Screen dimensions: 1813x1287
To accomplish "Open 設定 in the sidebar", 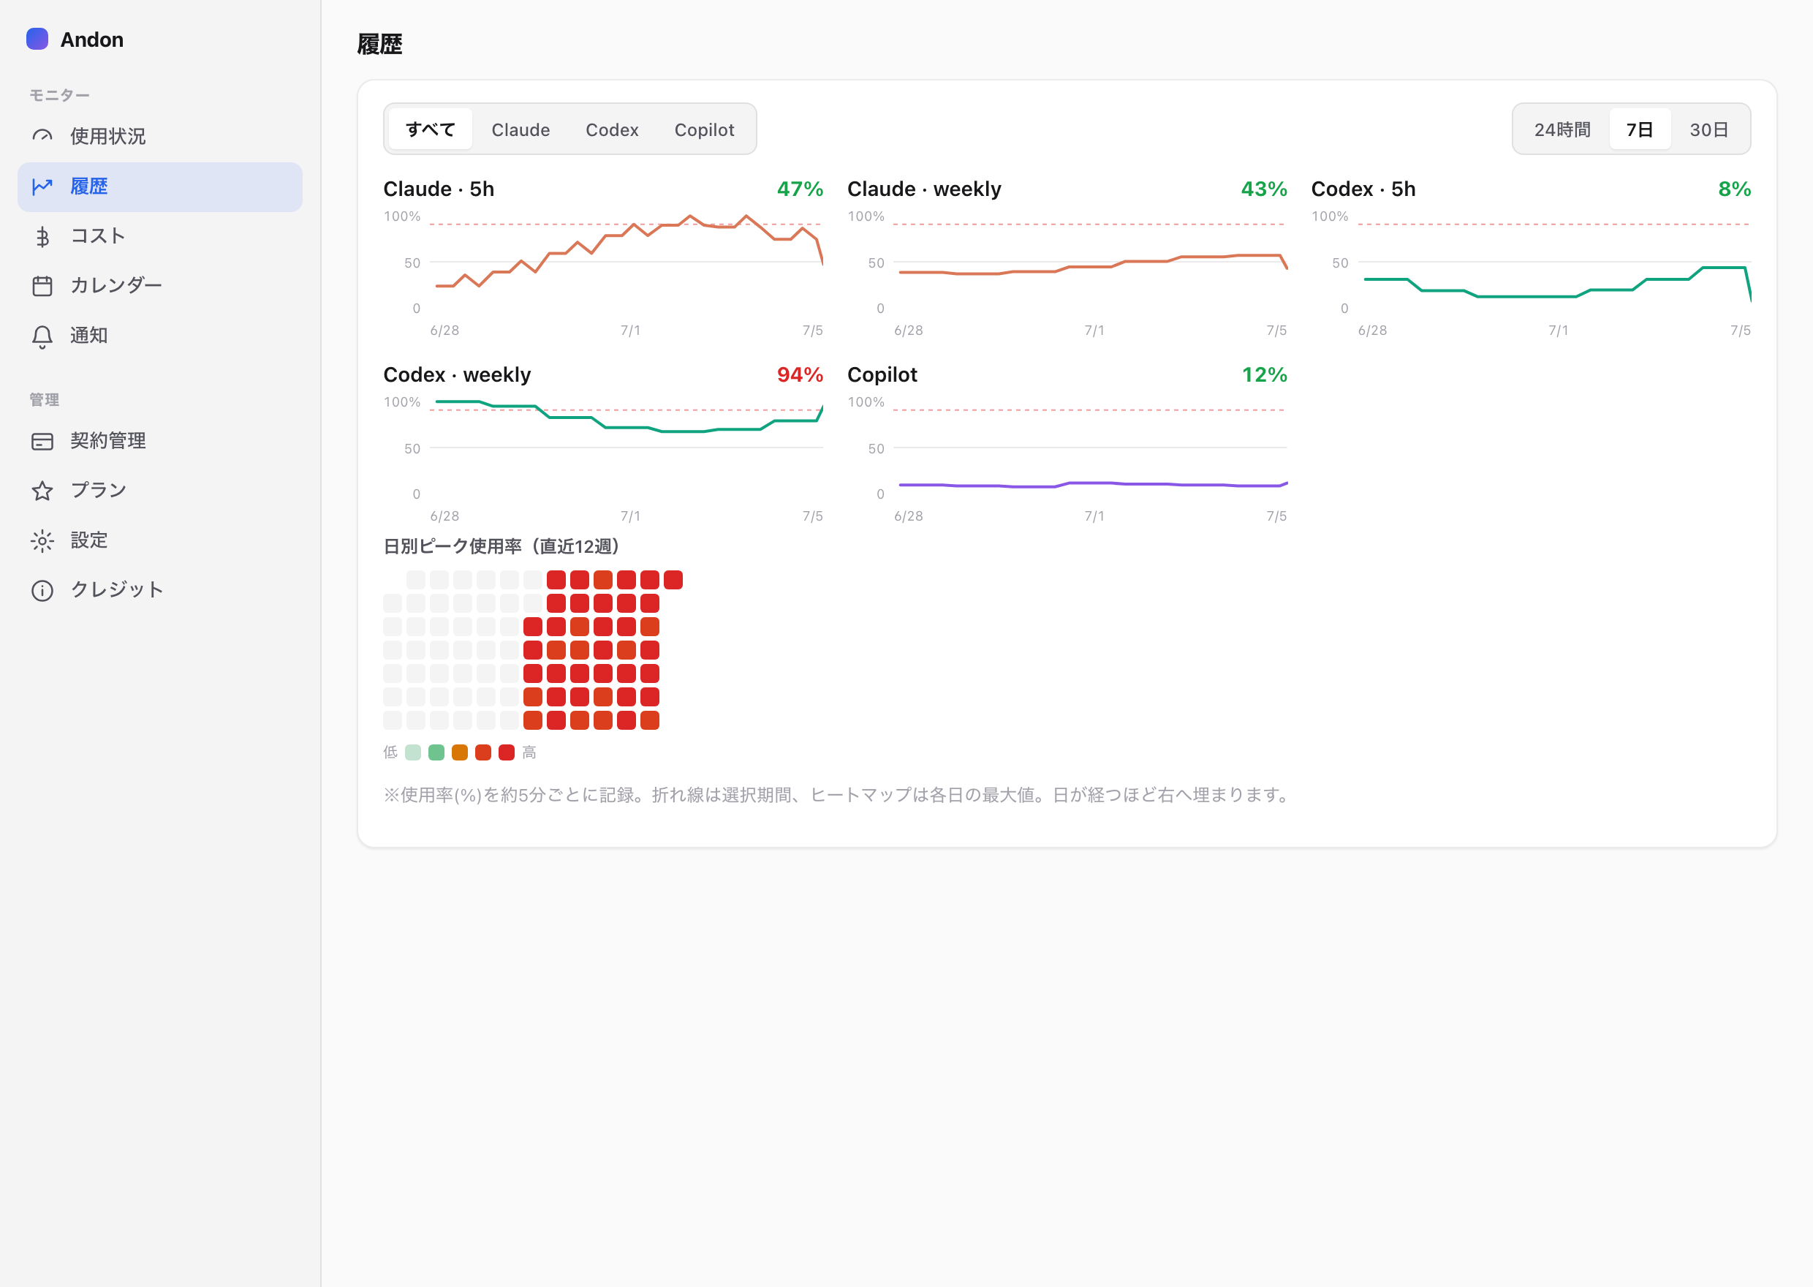I will [160, 540].
